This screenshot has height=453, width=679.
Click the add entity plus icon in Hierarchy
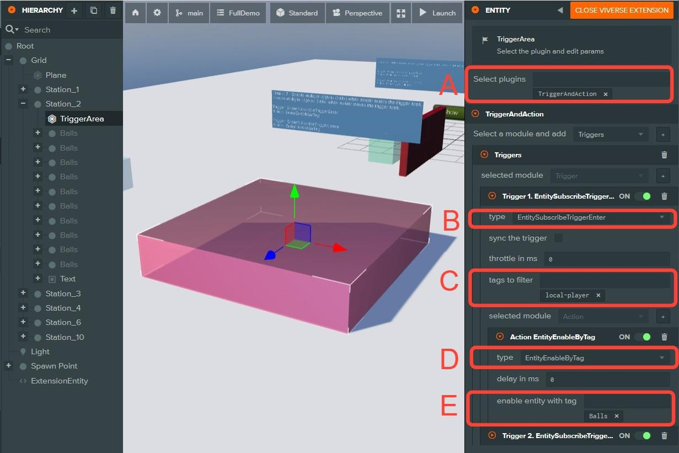tap(74, 10)
